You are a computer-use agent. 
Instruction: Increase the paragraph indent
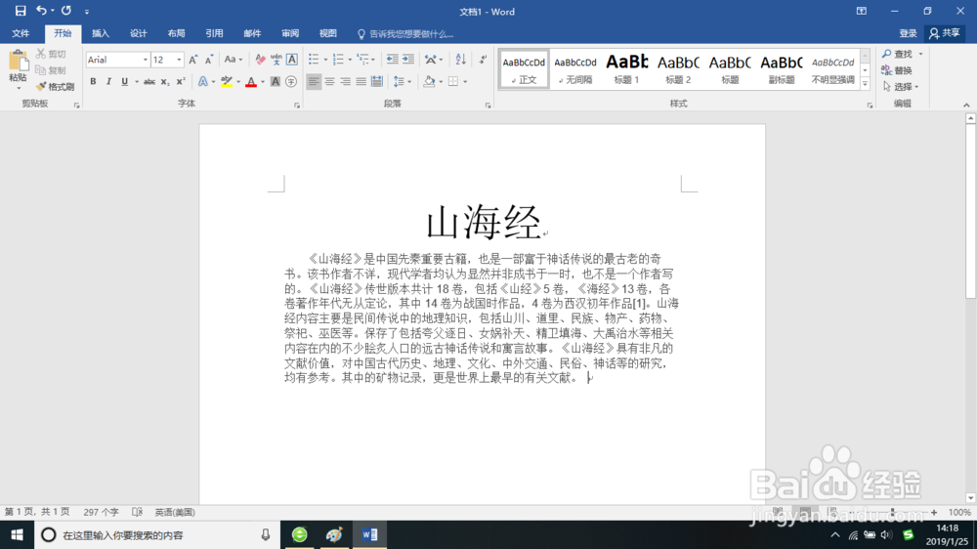408,60
